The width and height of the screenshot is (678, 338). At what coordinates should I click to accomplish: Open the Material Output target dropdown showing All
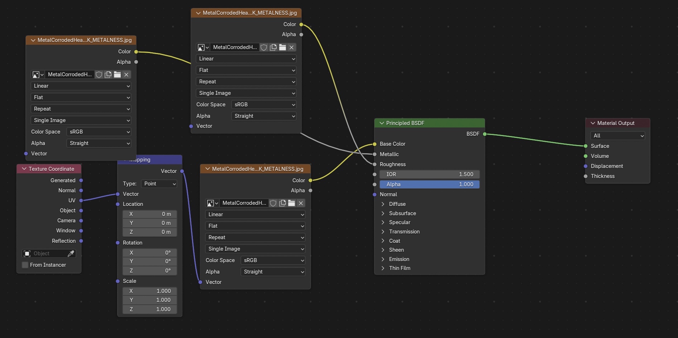coord(618,136)
